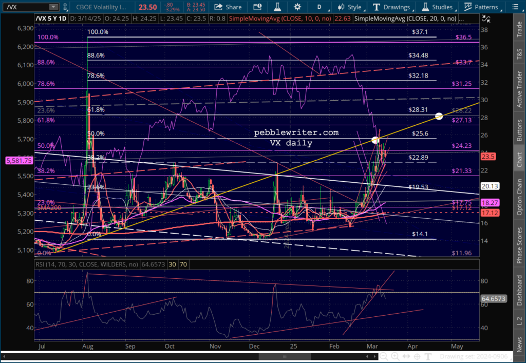Click the $14.1 Fibonacci level label
Screen dimensions: 526x363
point(420,234)
